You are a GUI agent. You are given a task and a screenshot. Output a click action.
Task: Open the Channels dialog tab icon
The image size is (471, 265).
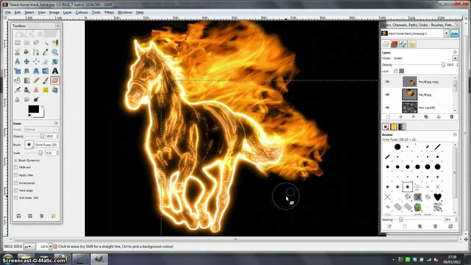point(394,44)
